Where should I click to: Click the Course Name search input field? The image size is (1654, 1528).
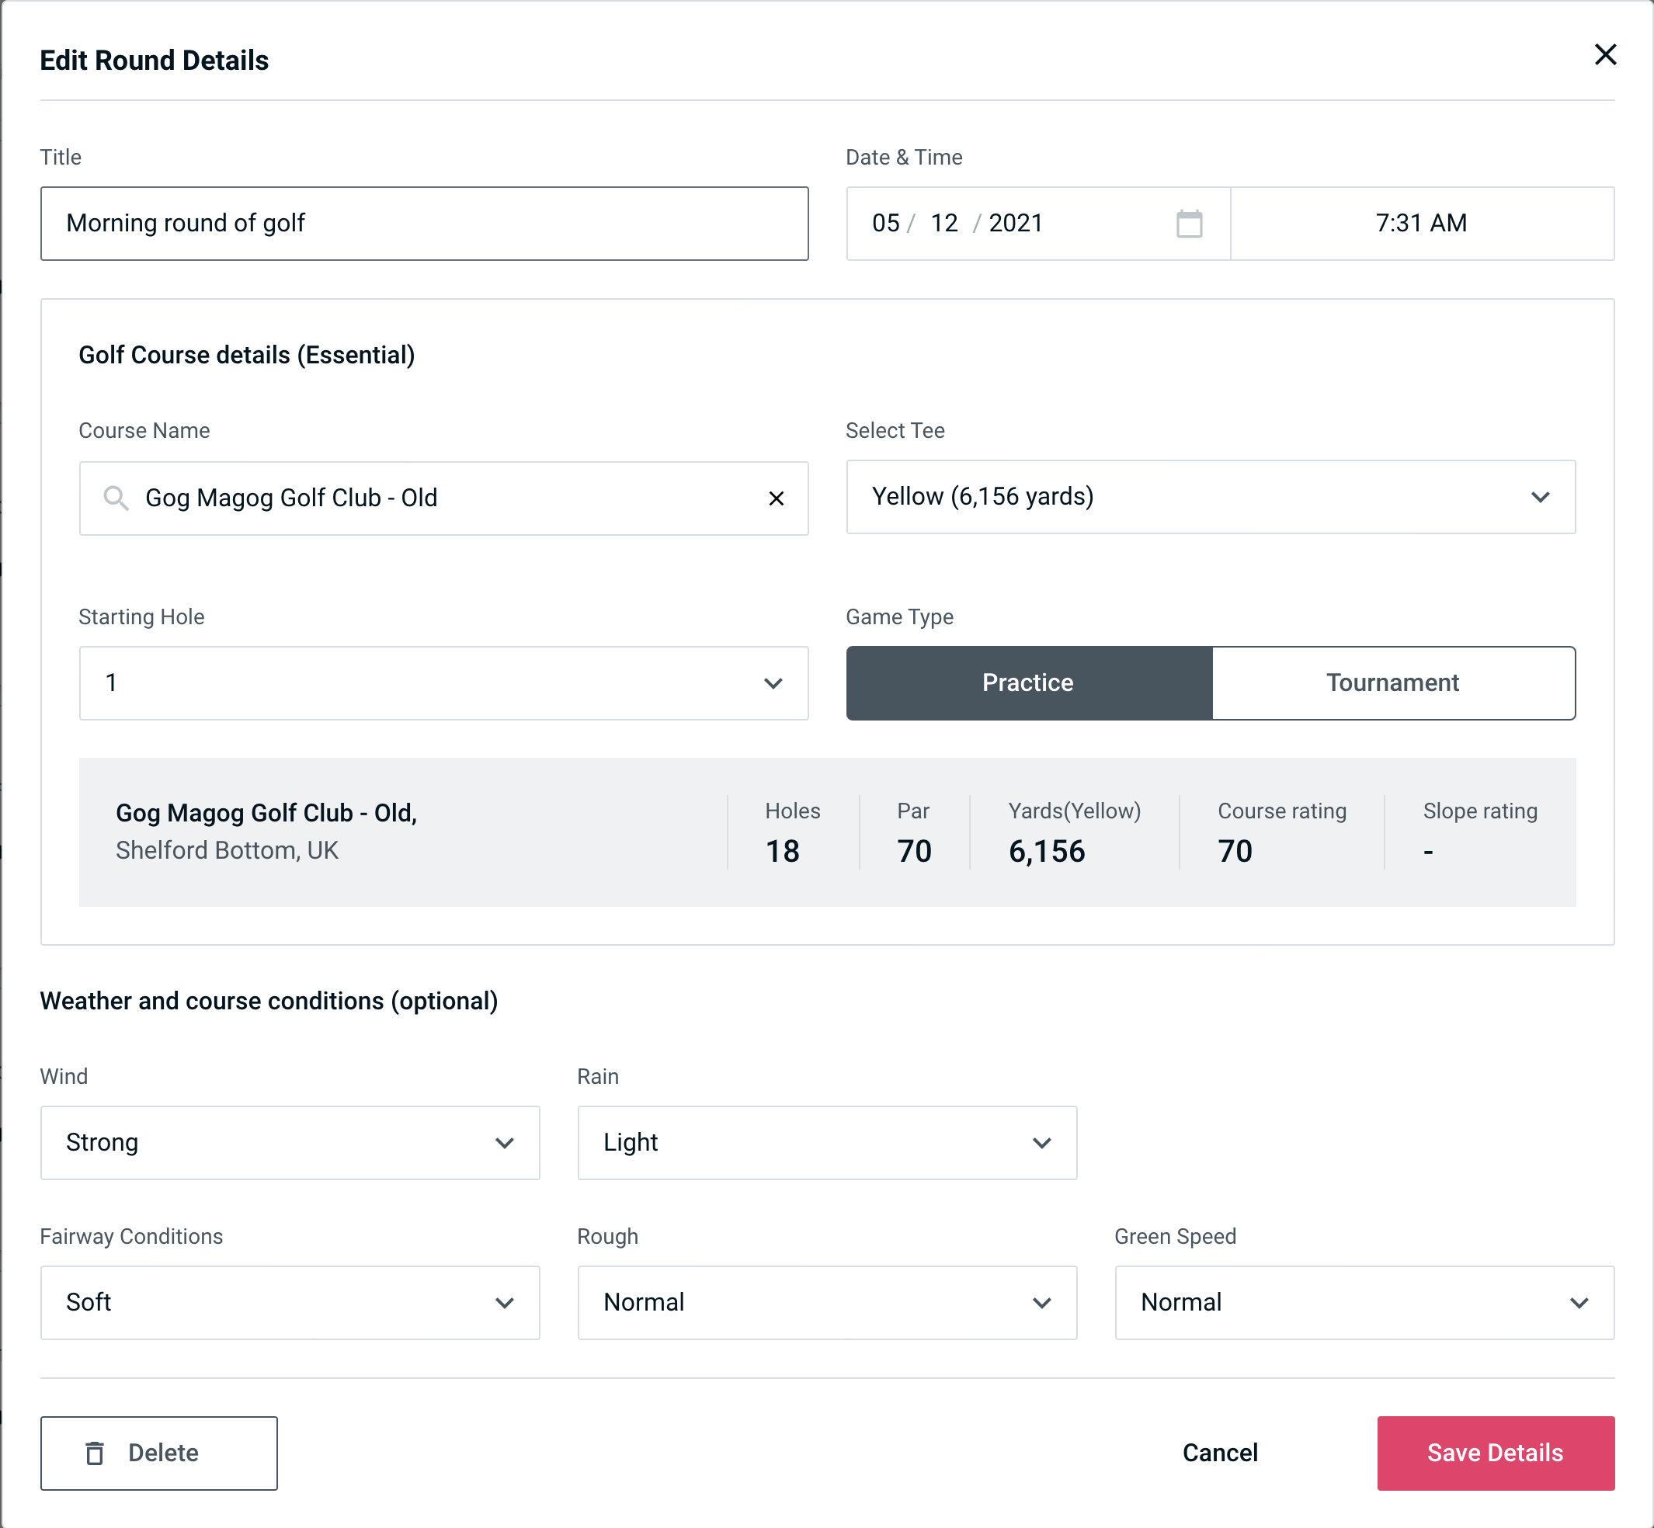click(x=443, y=497)
